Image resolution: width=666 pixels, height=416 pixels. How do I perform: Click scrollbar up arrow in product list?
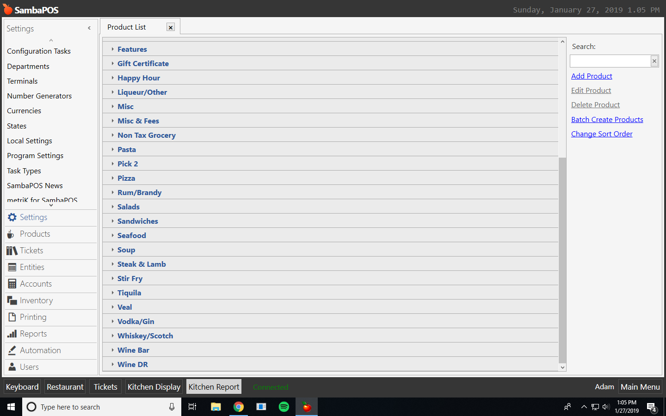(562, 42)
